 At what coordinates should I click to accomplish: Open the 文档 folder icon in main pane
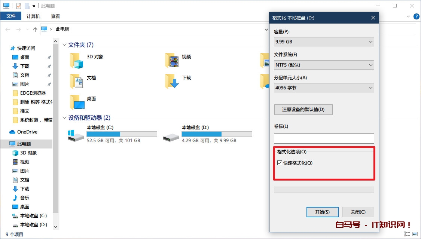tap(77, 82)
